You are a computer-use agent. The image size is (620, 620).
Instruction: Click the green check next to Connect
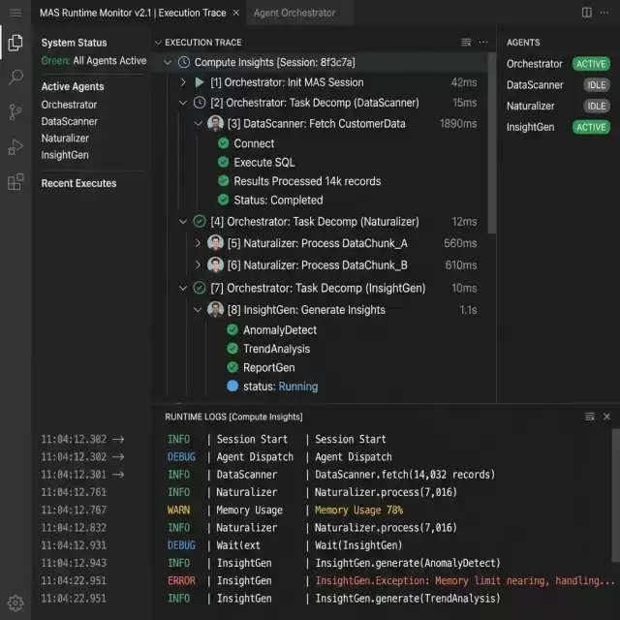[x=224, y=143]
